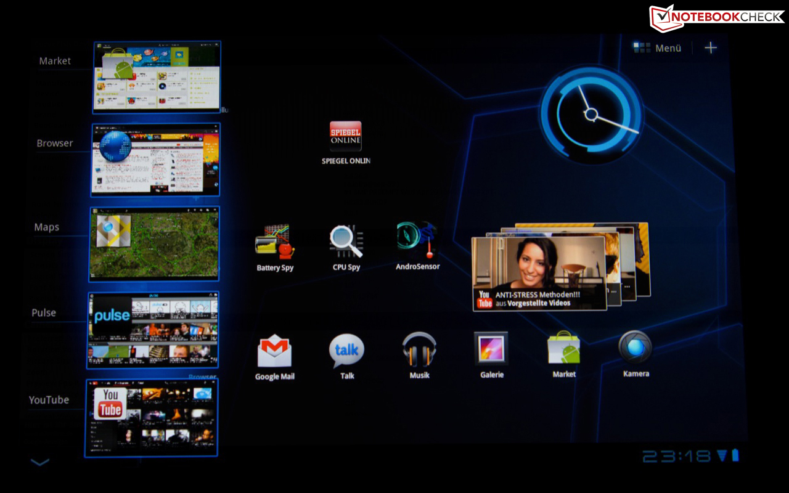
Task: Select the Market label in recent apps
Action: (x=55, y=61)
